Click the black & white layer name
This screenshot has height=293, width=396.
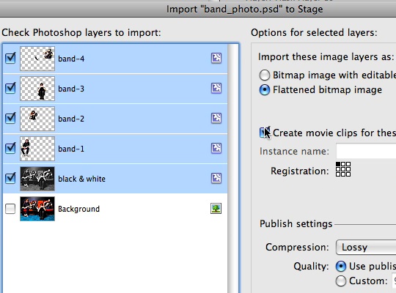[x=81, y=179]
